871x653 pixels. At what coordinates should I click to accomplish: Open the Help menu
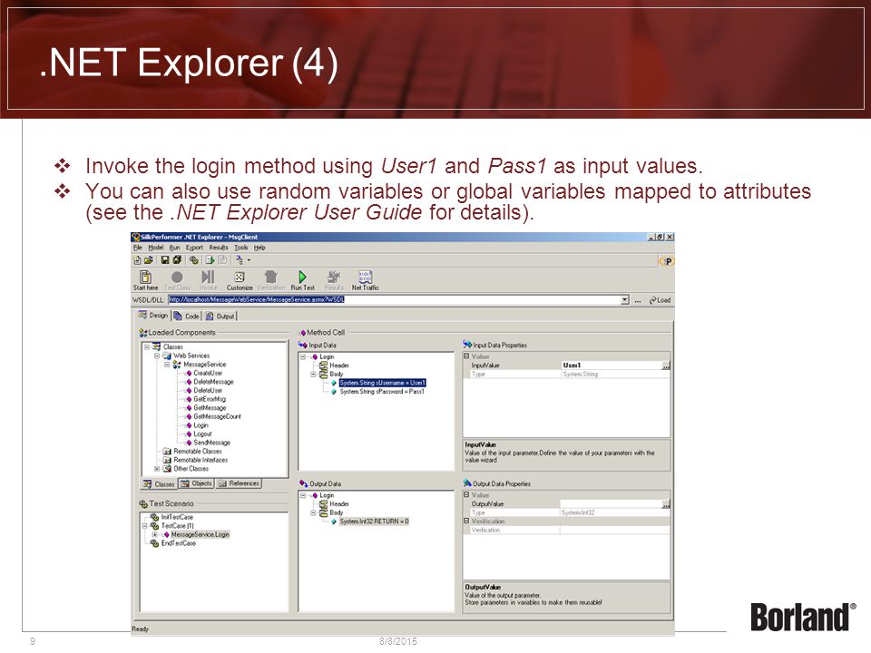coord(259,248)
